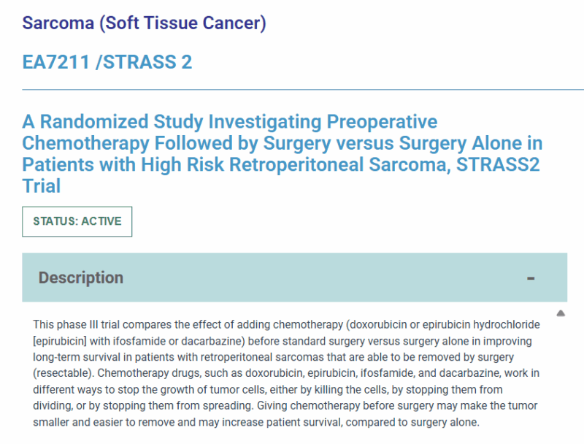The image size is (584, 444).
Task: Click the word STRASS2 in the trial title
Action: click(x=498, y=164)
